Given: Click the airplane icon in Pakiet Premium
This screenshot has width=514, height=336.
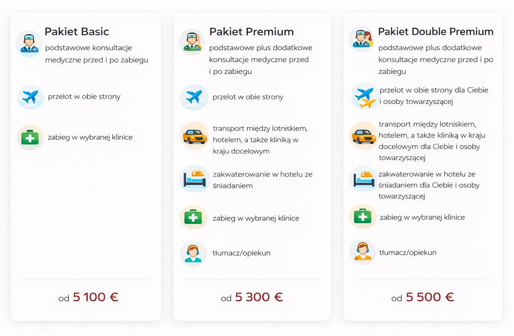Looking at the screenshot, I should pos(194,97).
